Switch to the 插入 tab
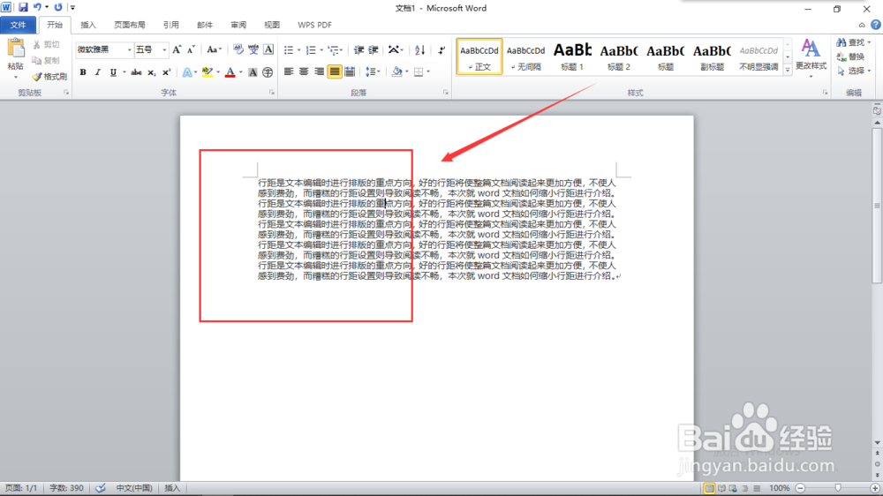 click(87, 25)
